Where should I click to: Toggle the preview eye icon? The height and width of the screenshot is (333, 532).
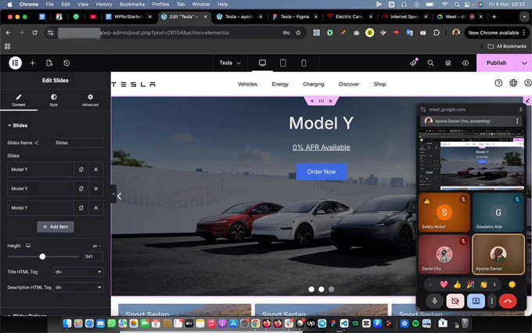465,63
